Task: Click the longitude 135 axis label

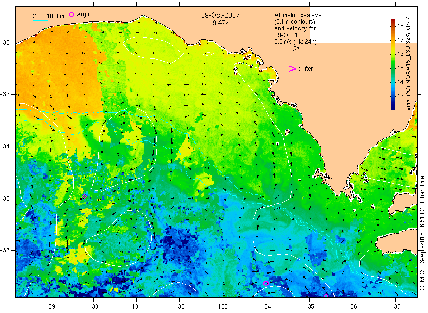Action: pyautogui.click(x=309, y=307)
